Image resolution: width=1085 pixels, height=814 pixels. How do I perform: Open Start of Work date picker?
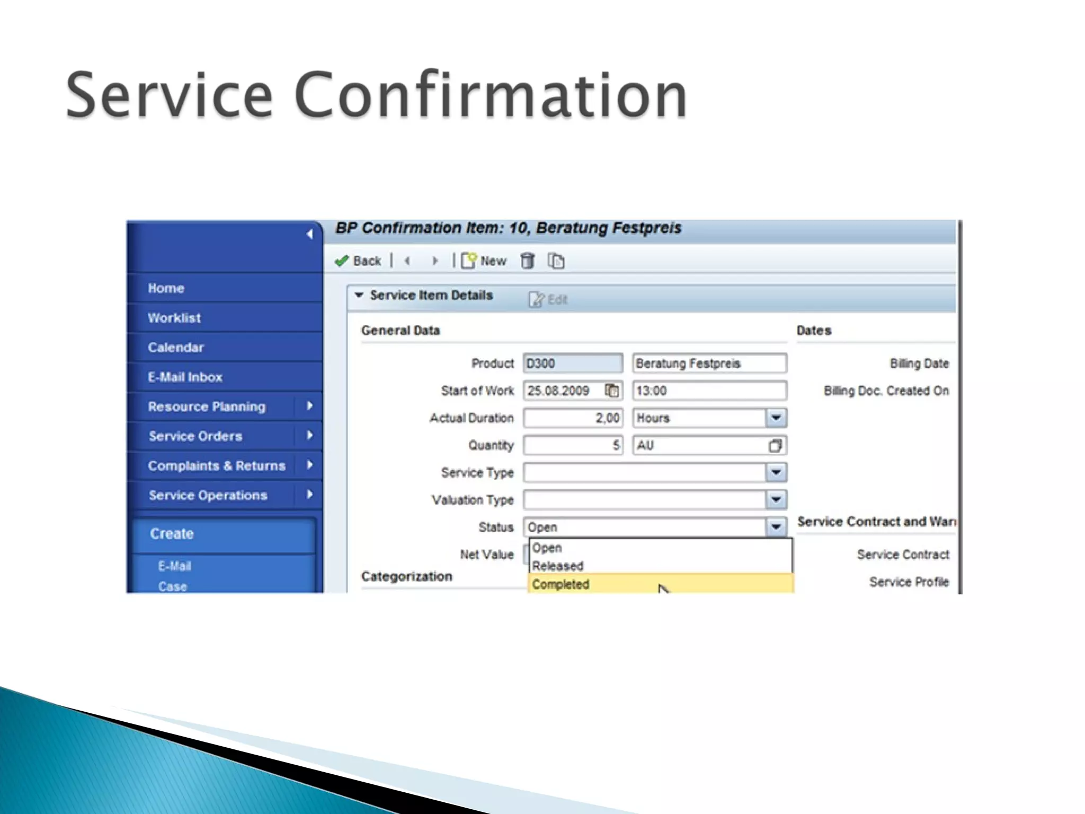612,391
